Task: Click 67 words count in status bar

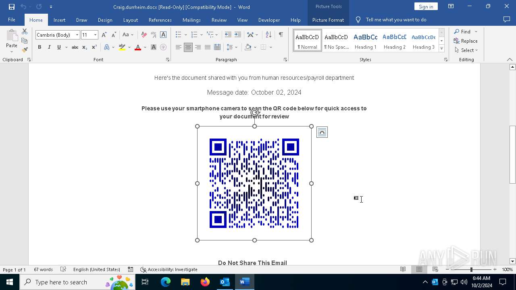Action: [43, 269]
